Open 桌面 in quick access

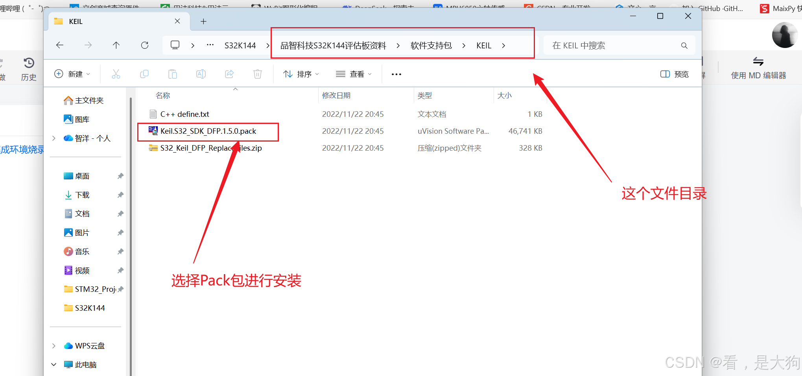click(x=82, y=176)
